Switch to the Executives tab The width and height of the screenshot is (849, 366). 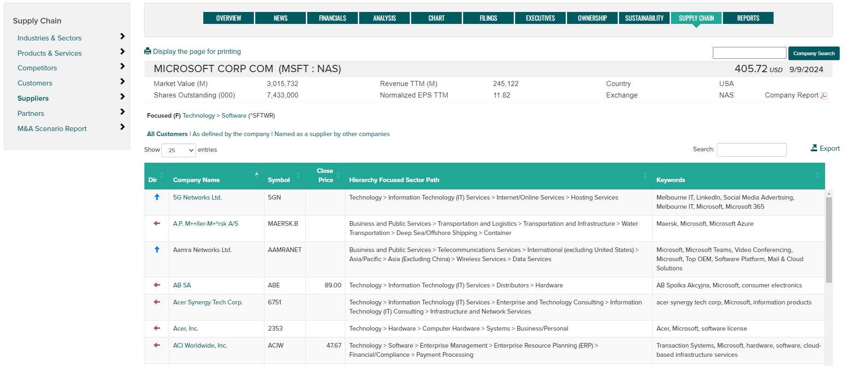pos(540,18)
